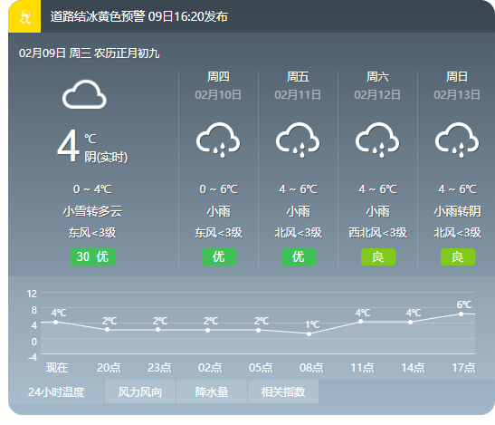Click the 现在 4℃ chart data point
This screenshot has width=495, height=425.
(x=56, y=323)
